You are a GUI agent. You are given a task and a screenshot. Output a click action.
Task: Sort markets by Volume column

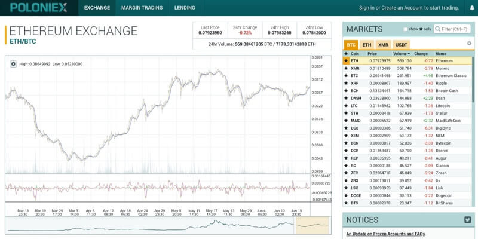(401, 54)
